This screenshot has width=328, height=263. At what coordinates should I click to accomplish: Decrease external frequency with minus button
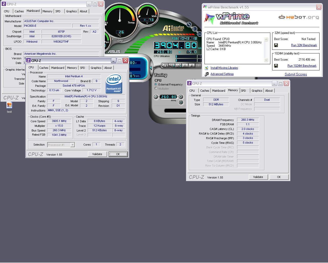(x=156, y=97)
